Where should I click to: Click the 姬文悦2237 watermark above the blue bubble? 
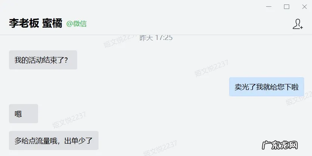click(x=211, y=68)
